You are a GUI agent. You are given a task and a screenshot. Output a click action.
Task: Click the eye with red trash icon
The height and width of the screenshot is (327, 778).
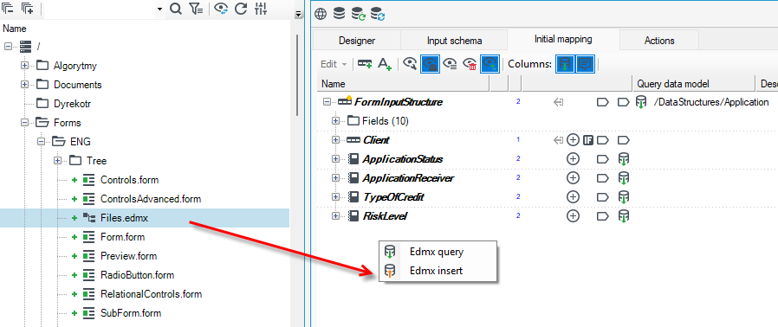click(470, 64)
